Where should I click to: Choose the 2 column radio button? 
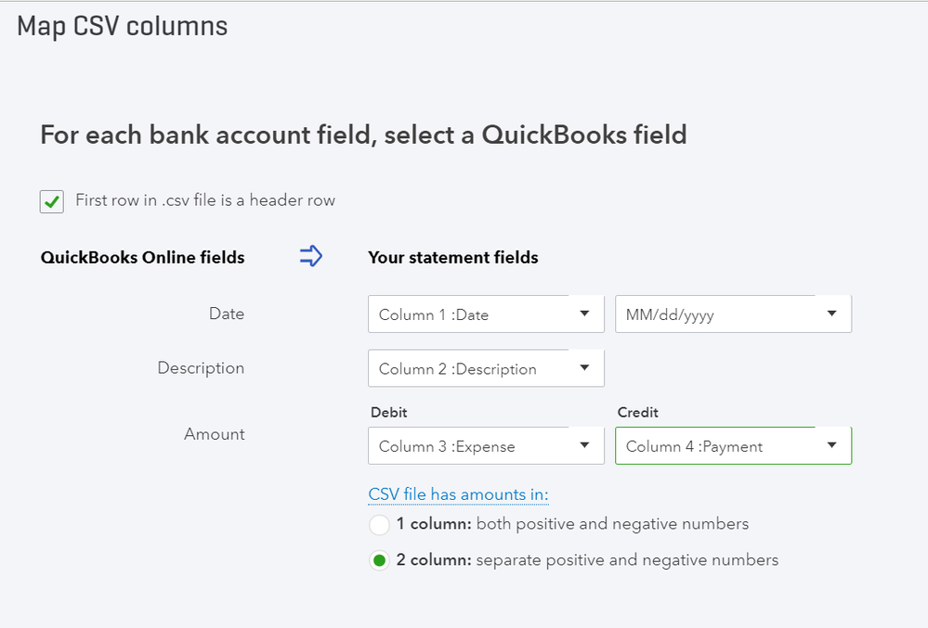tap(379, 560)
